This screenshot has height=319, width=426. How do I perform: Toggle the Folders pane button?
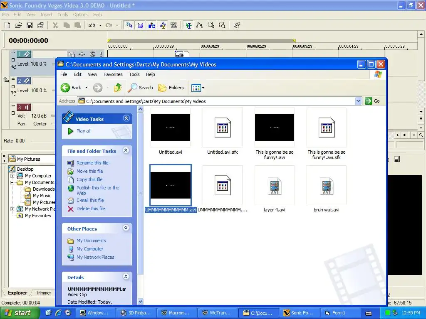(x=171, y=88)
